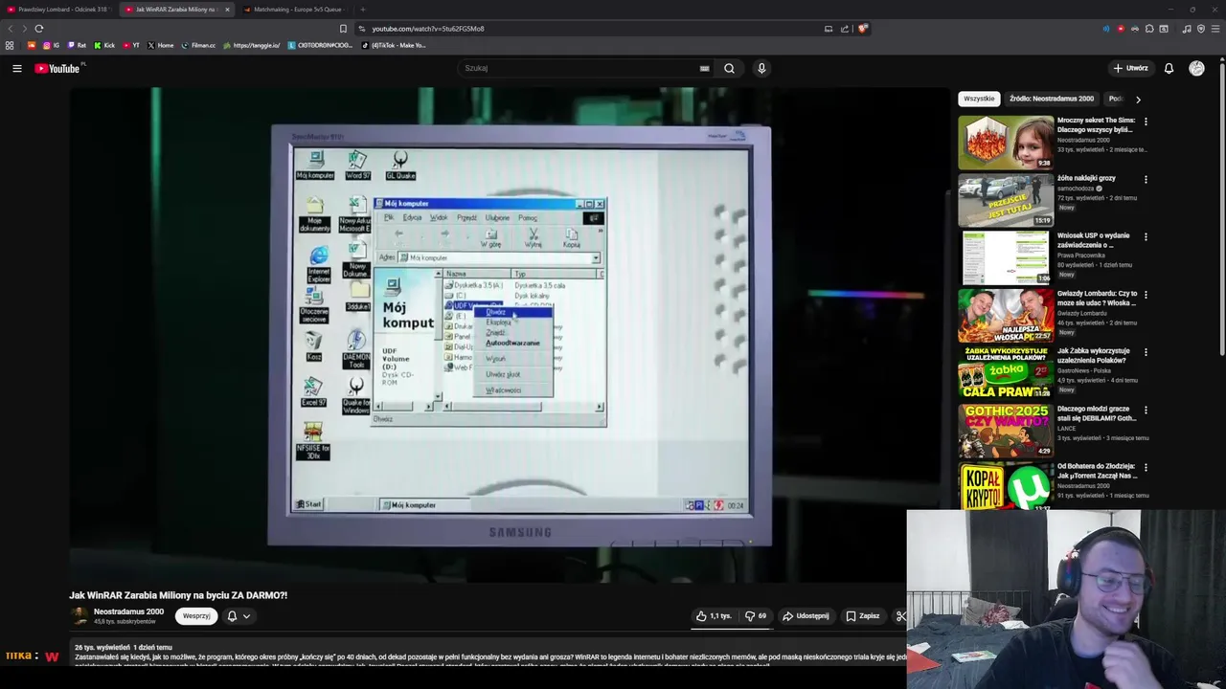Viewport: 1226px width, 689px height.
Task: Click the video title Jak WinRAR Zarabia Miliony
Action: pyautogui.click(x=178, y=595)
